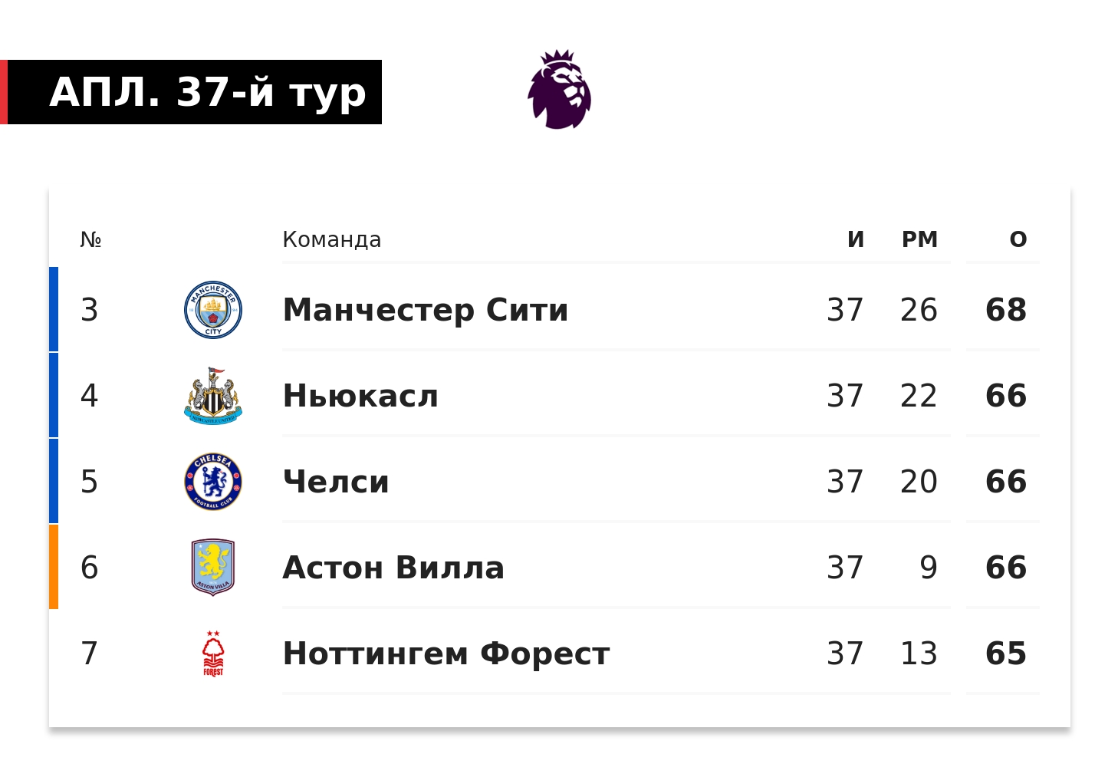Viewport: 1118px width, 764px height.
Task: Sort by the И games column header
Action: click(x=856, y=239)
